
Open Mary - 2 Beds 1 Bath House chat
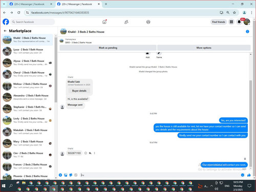(x=27, y=143)
